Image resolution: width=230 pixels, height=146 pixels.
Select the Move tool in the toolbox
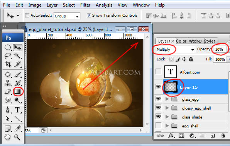click(18, 48)
